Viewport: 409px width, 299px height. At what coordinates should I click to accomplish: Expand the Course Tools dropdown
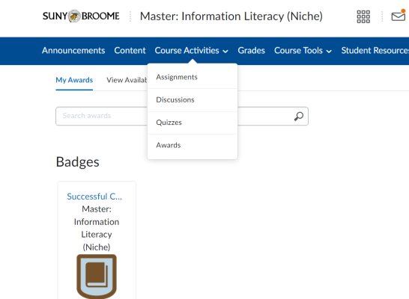click(303, 51)
